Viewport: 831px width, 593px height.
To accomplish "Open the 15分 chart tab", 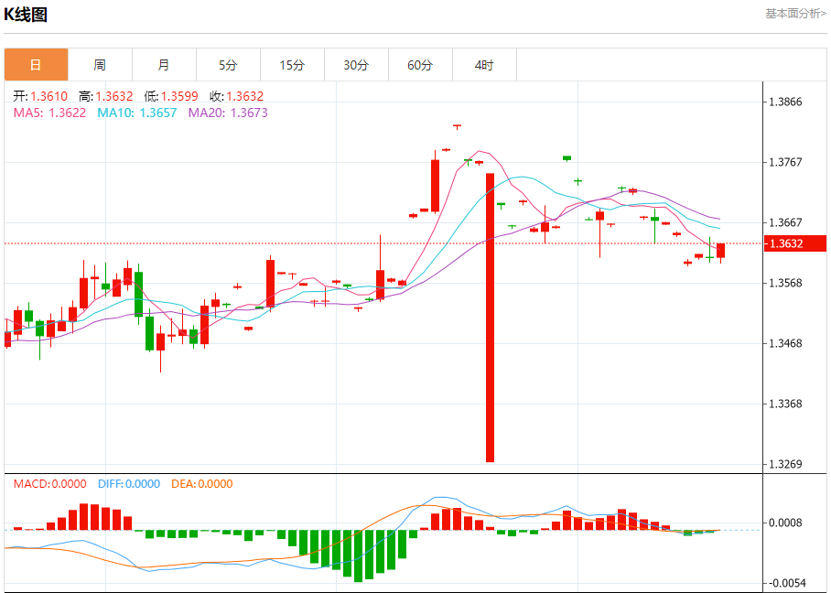I will [x=293, y=65].
